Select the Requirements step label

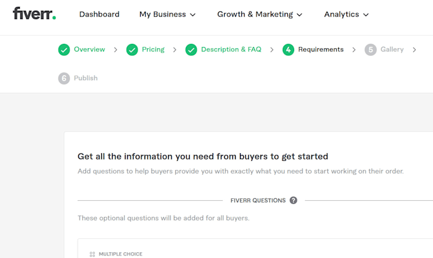pyautogui.click(x=321, y=50)
